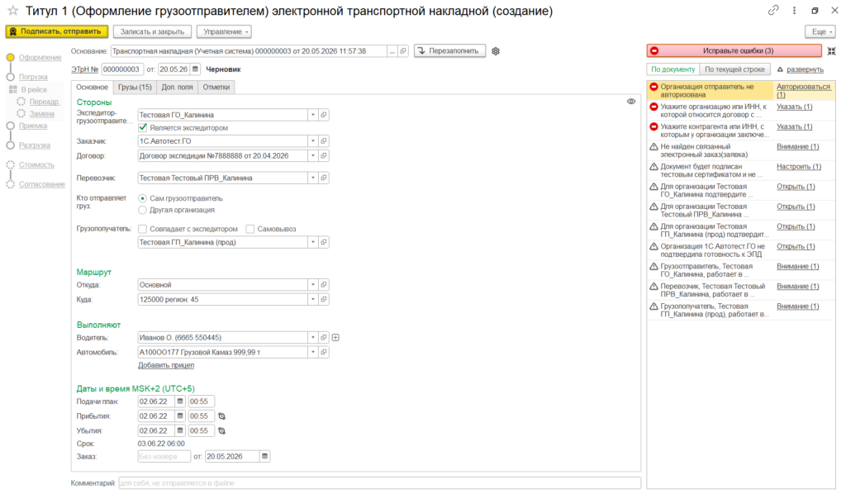Open the three-dot window options menu

794,10
